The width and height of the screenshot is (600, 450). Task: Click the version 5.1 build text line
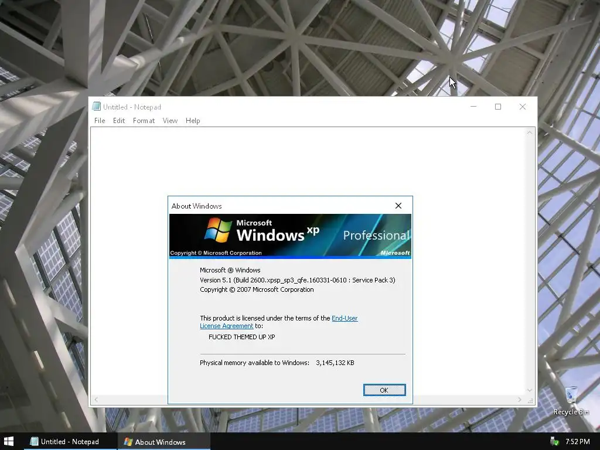tap(297, 280)
